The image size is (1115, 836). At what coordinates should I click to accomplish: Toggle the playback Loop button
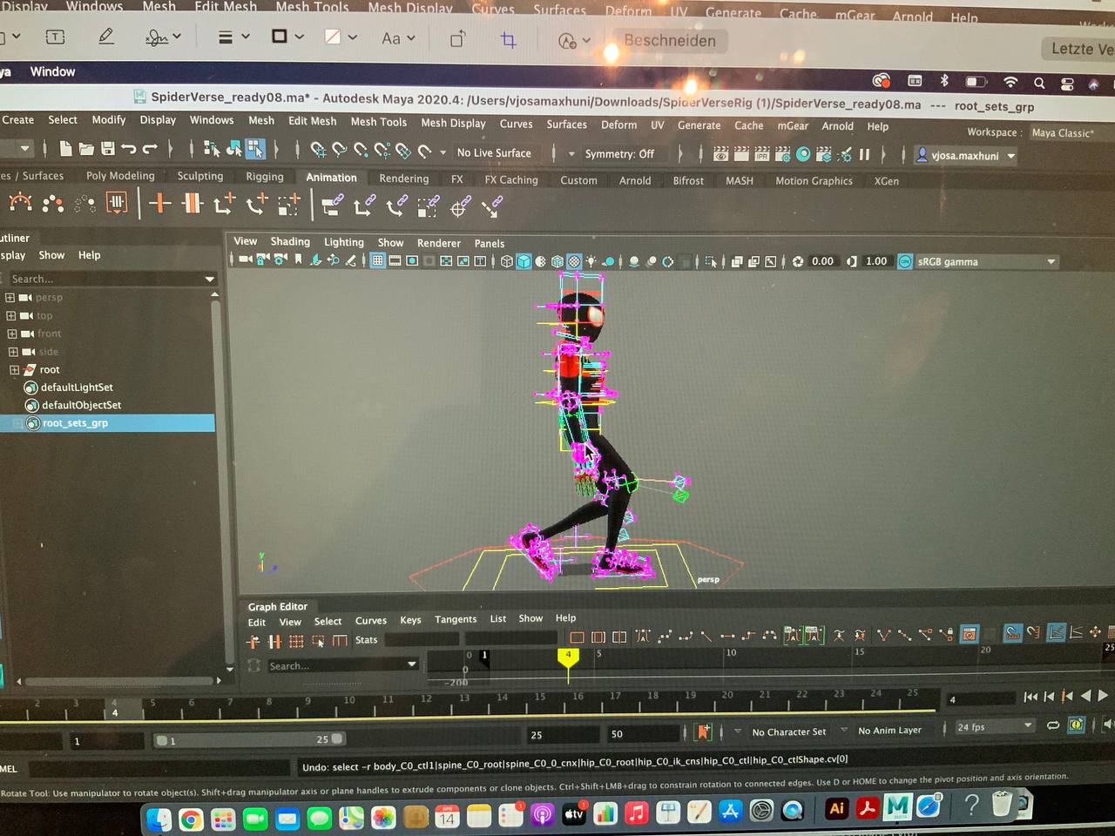pos(1053,725)
